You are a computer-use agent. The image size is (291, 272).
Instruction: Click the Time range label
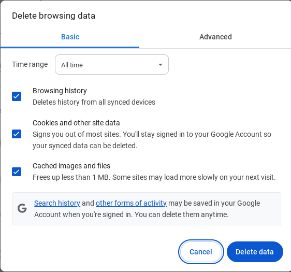30,64
